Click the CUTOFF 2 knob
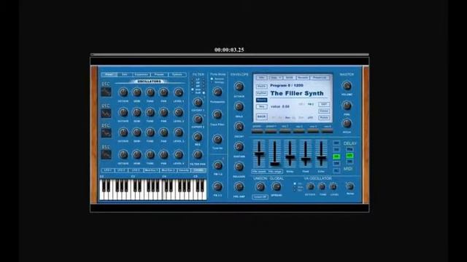Image resolution: width=467 pixels, height=262 pixels. point(198,119)
